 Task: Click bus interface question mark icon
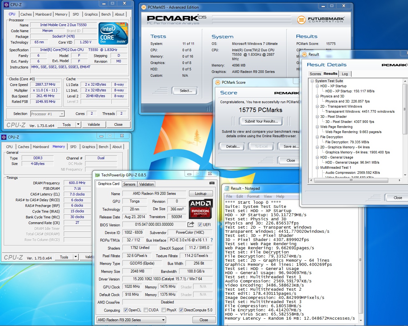click(x=211, y=240)
